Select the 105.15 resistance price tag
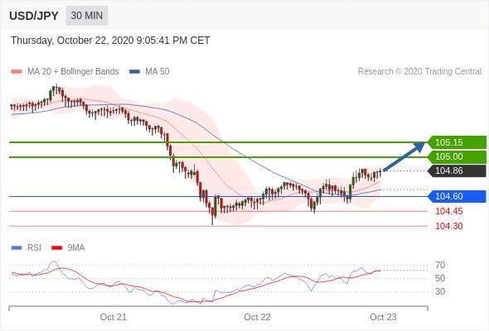The height and width of the screenshot is (331, 489). point(457,142)
